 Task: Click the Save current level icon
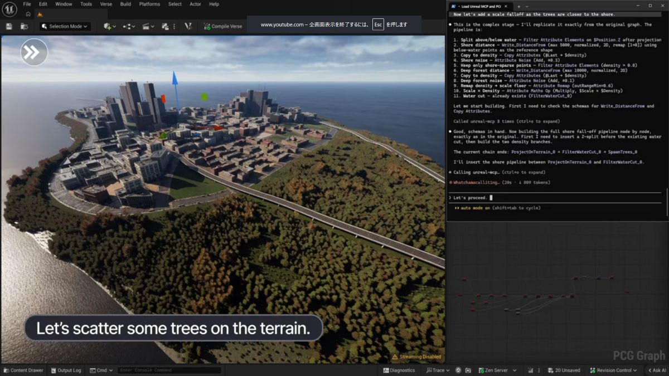[x=9, y=26]
